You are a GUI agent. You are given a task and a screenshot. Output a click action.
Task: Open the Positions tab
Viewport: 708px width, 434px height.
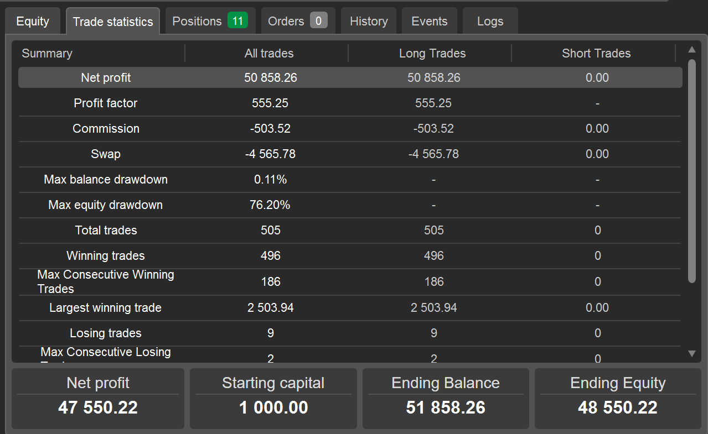197,22
